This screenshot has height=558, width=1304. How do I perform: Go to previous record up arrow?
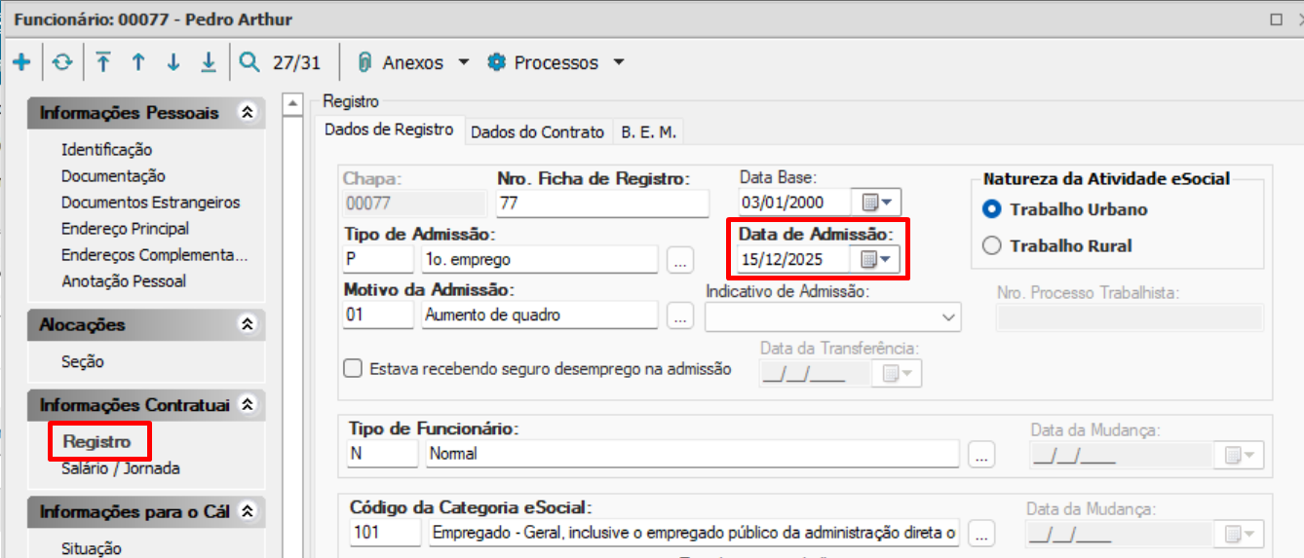click(x=138, y=62)
